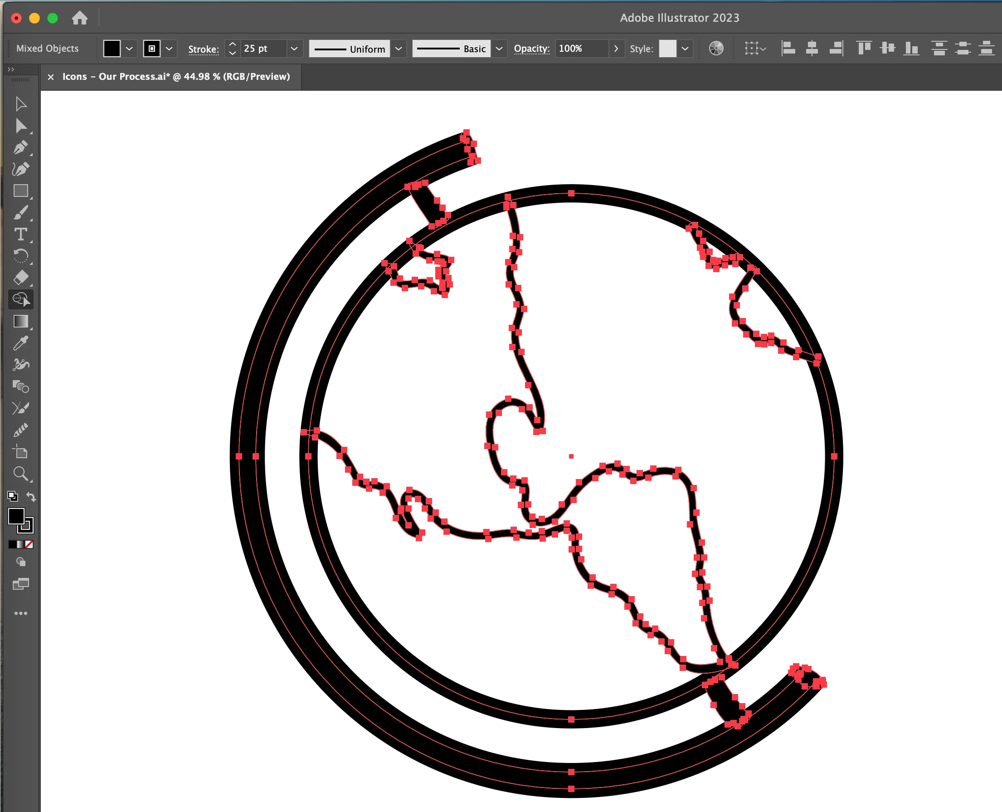Screen dimensions: 1002x812
Task: Select the Eyedropper tool
Action: tap(20, 343)
